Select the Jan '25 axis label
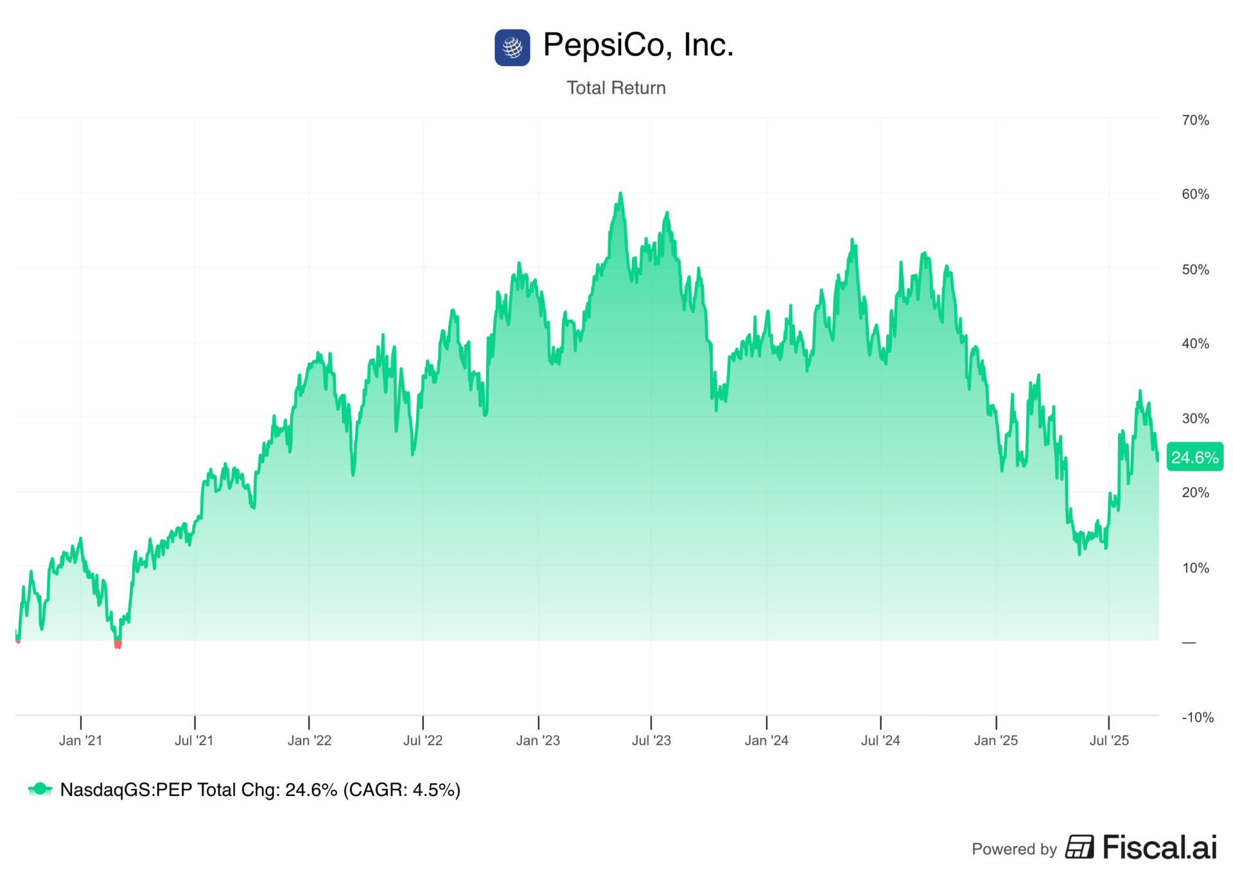The height and width of the screenshot is (873, 1233). pyautogui.click(x=996, y=740)
